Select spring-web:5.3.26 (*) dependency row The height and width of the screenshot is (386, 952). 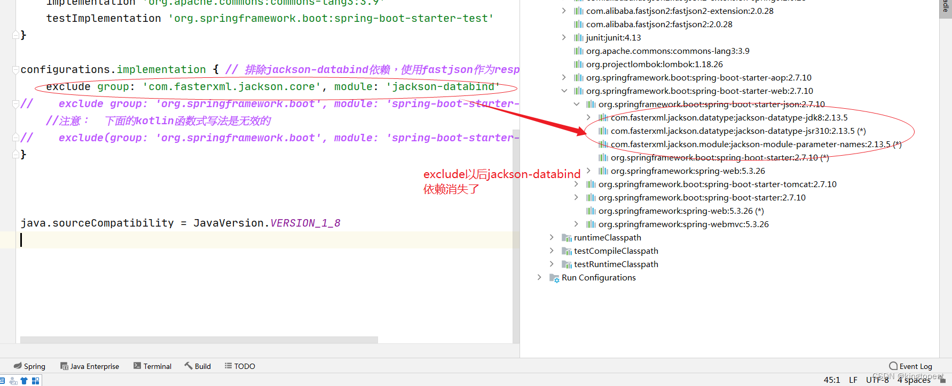pos(681,211)
